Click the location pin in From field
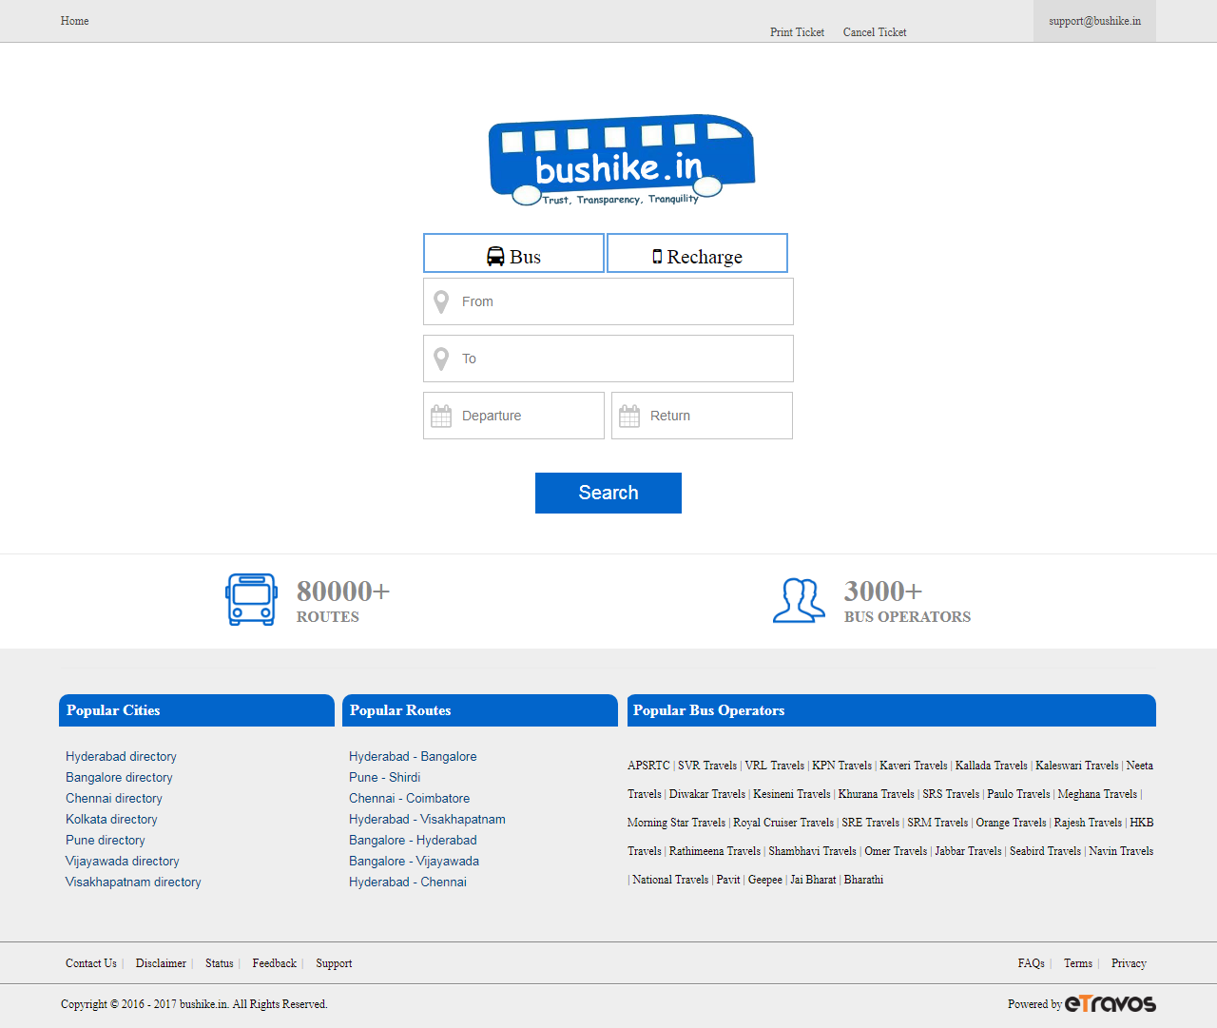Image resolution: width=1217 pixels, height=1028 pixels. tap(441, 301)
